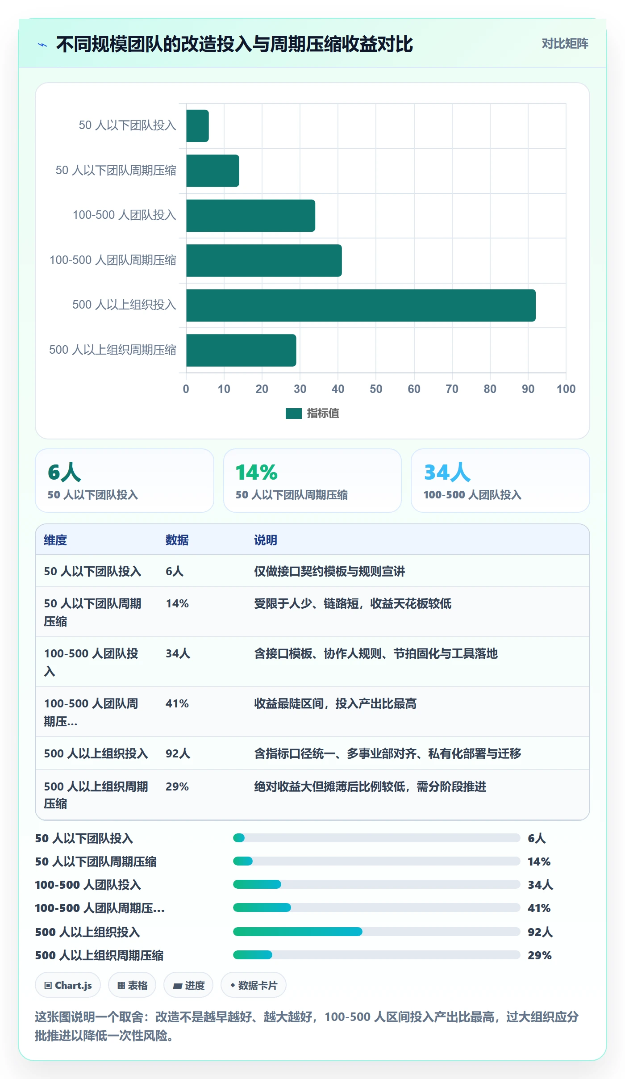
Task: Click the 100-500 人团队投入 chart bar
Action: click(x=250, y=216)
